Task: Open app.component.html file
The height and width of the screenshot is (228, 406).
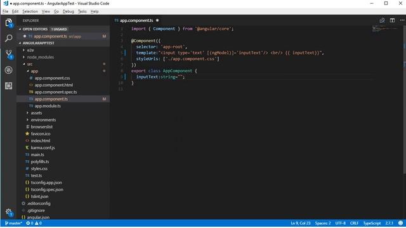Action: 63,85
